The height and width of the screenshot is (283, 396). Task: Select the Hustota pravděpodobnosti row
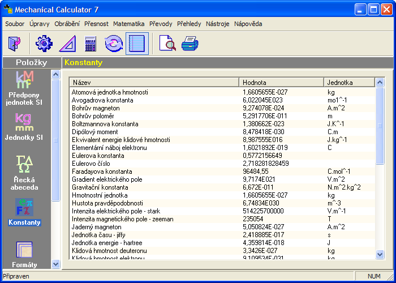(222, 203)
